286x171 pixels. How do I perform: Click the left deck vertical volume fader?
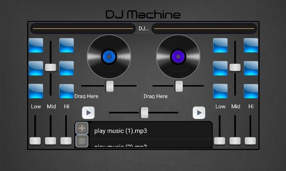[x=51, y=67]
